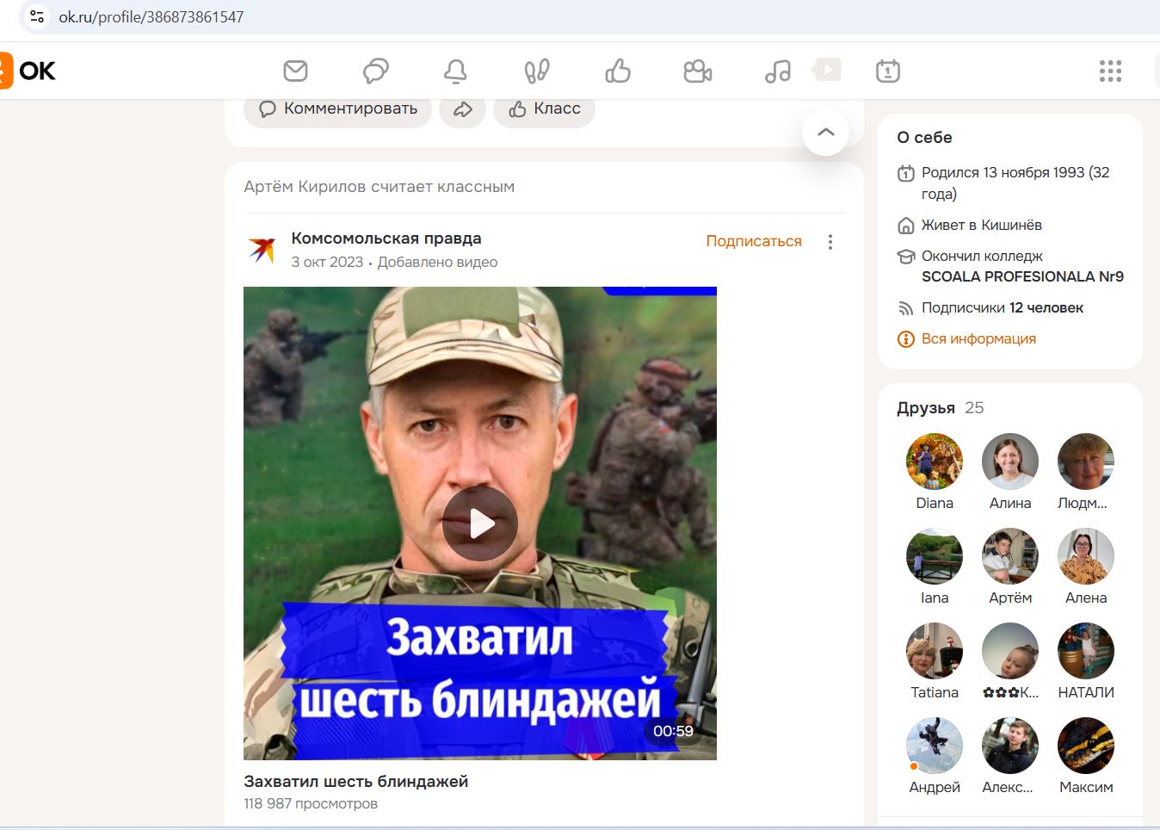
Task: Collapse the post with the up chevron
Action: [x=825, y=132]
